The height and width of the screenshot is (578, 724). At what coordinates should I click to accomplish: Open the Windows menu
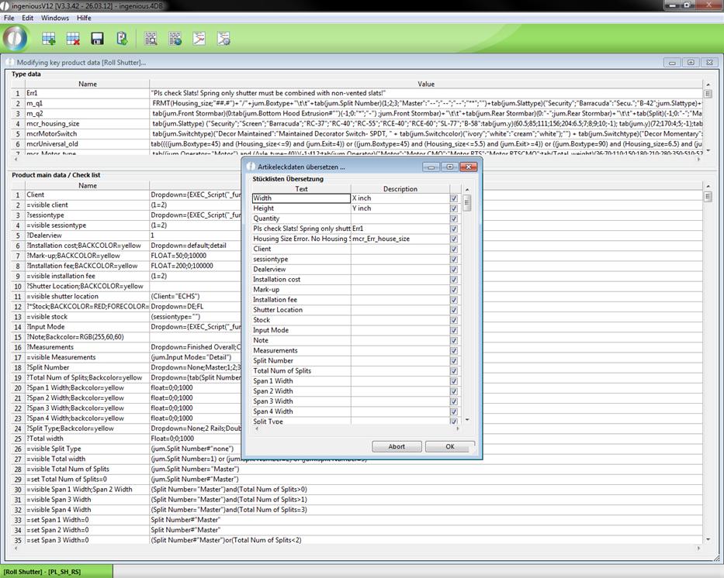click(54, 18)
